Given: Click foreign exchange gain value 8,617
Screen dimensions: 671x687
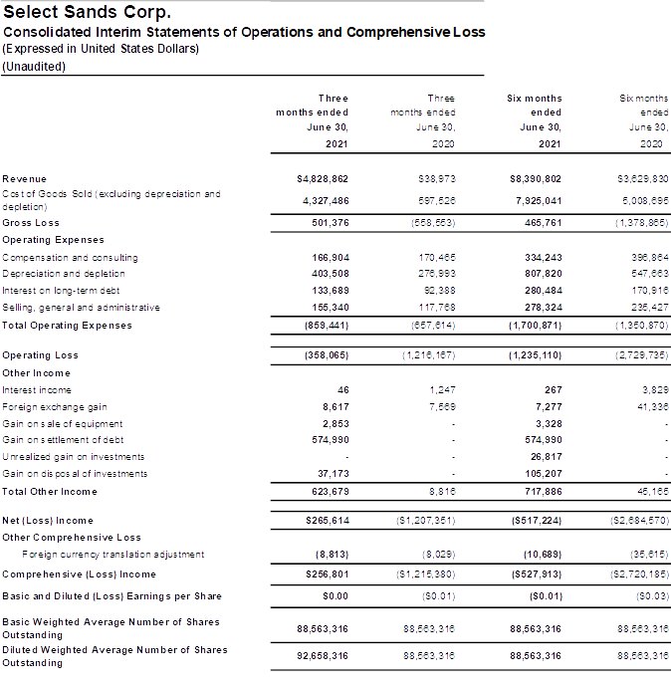Looking at the screenshot, I should click(335, 407).
